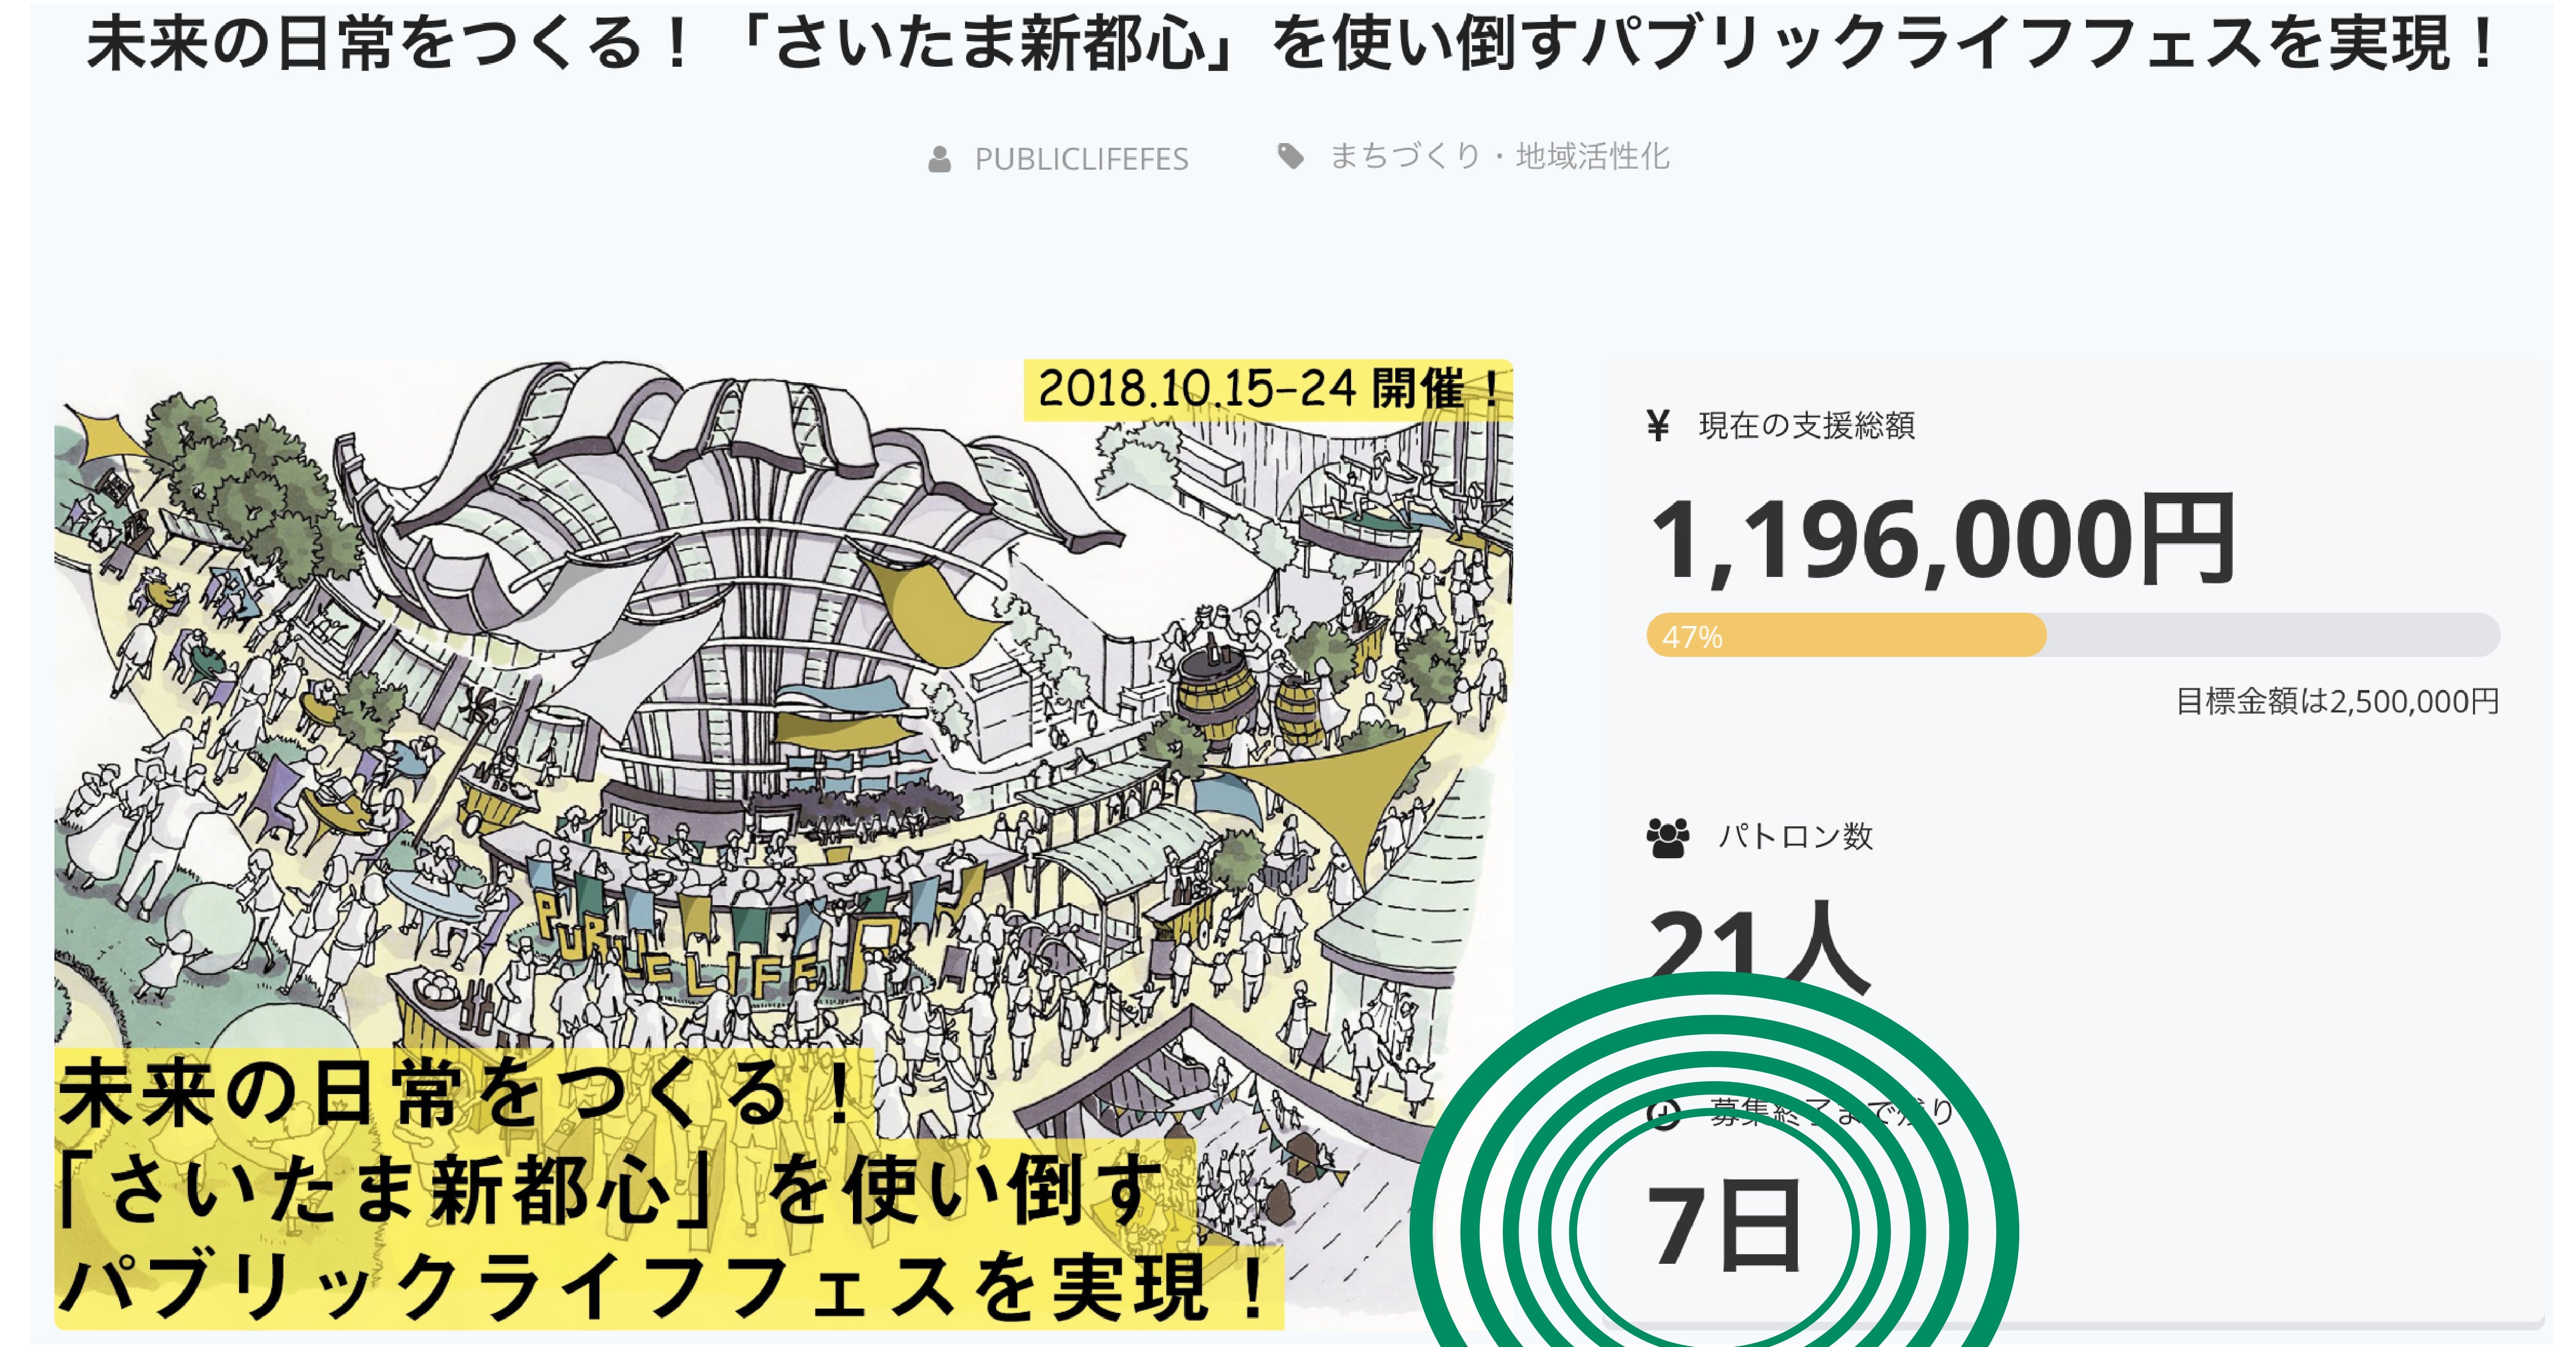Click the パトロン数 label

pos(1795,837)
